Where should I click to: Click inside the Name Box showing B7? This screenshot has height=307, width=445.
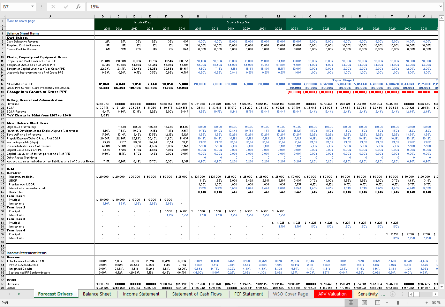click(x=16, y=7)
